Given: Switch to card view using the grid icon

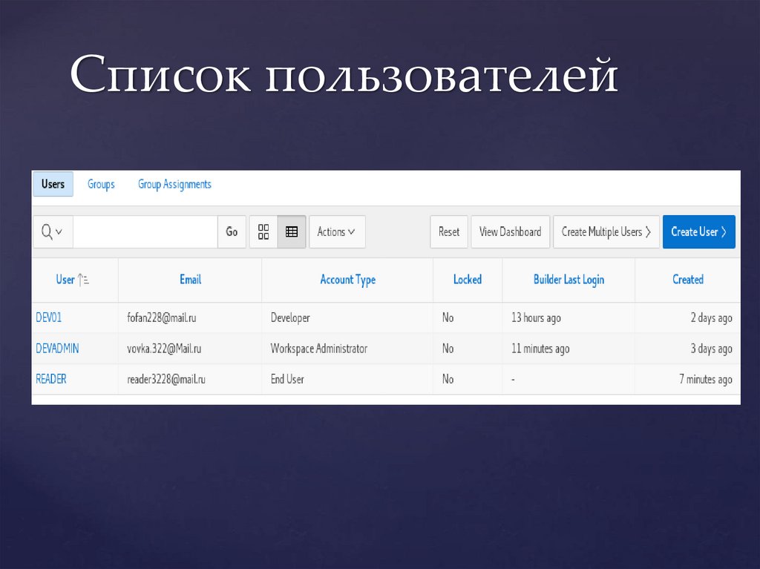Looking at the screenshot, I should click(263, 231).
